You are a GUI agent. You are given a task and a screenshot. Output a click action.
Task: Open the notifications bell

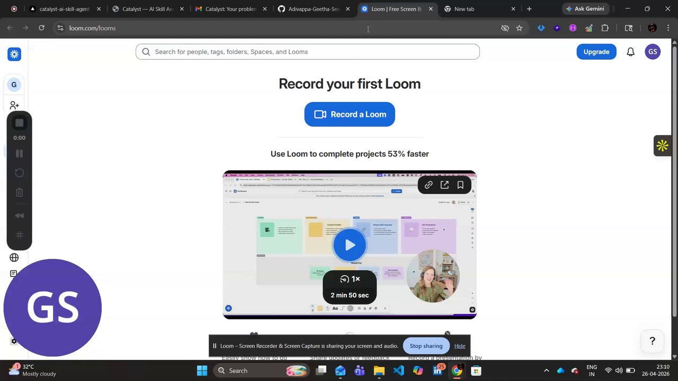[x=630, y=52]
